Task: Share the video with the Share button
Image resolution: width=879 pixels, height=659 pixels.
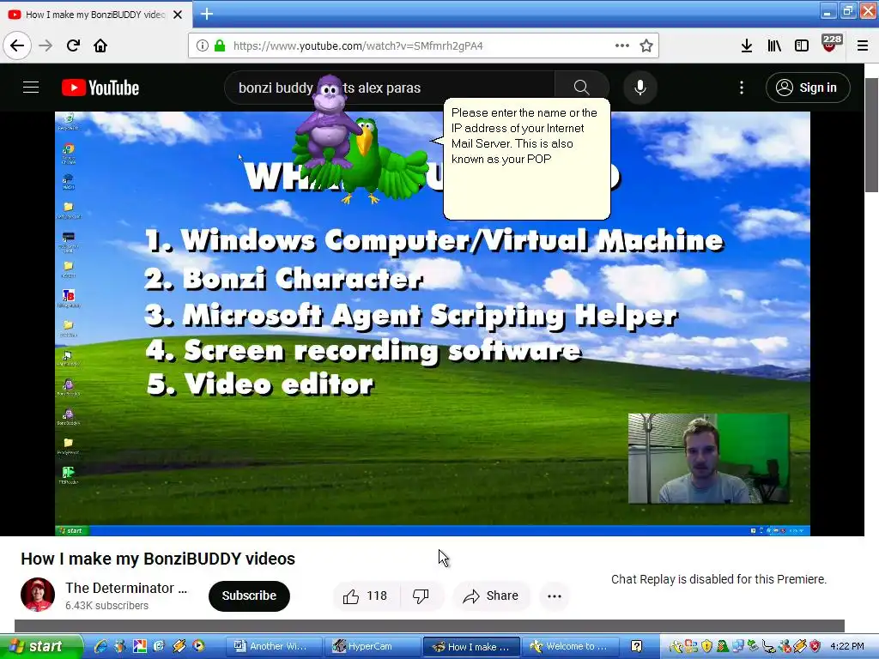Action: pyautogui.click(x=491, y=596)
